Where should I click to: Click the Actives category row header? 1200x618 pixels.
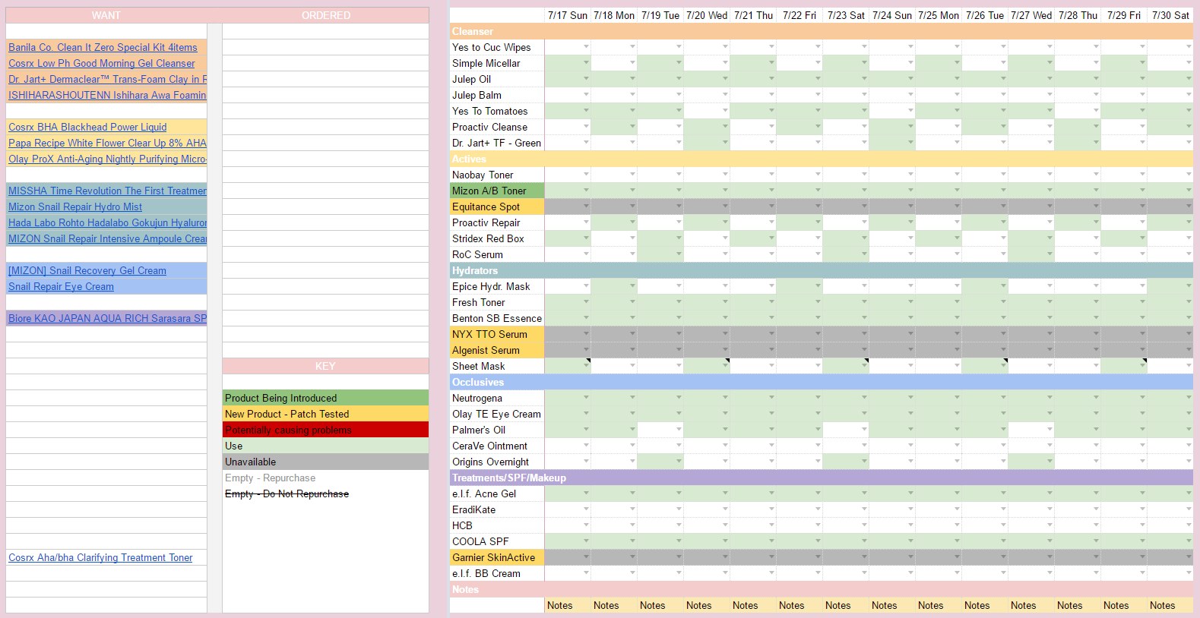(x=822, y=159)
